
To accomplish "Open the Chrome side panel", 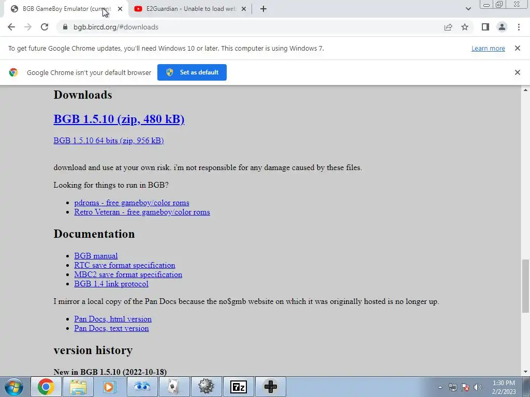I will tap(485, 27).
